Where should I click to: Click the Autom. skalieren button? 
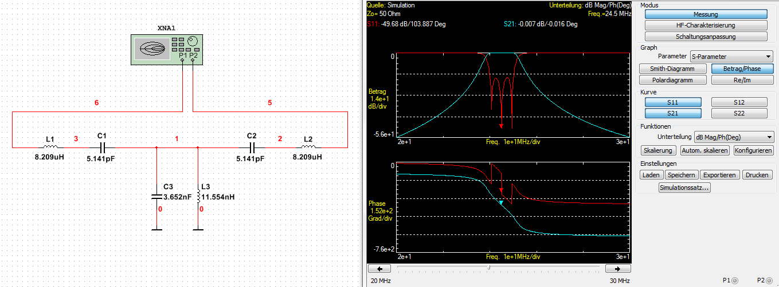point(704,150)
